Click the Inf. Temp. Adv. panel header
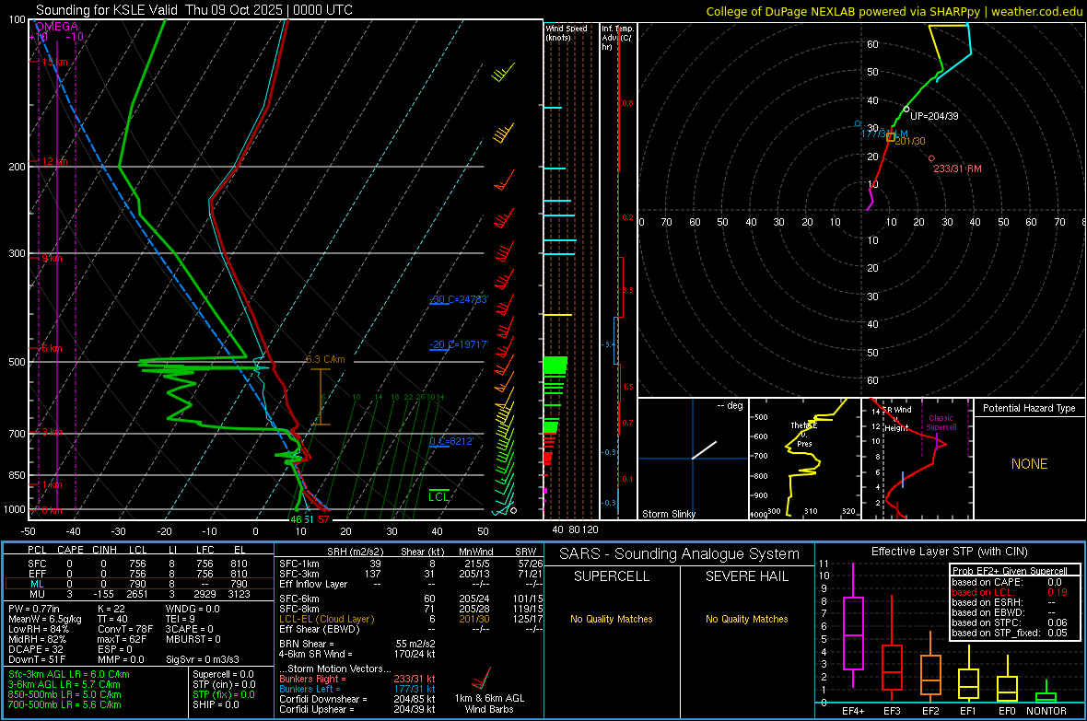 click(617, 38)
